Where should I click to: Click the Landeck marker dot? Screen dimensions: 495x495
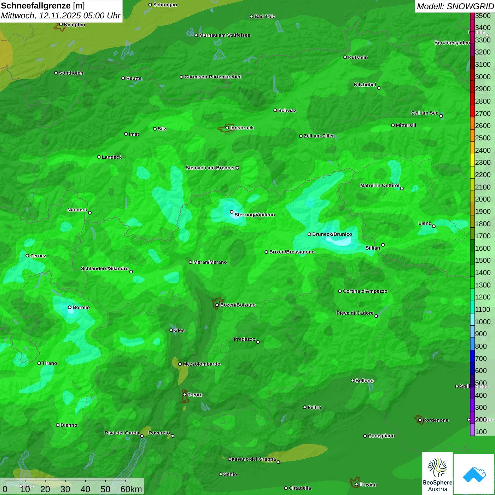click(x=99, y=157)
